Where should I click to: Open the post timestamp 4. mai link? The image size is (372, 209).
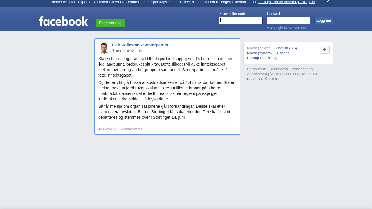click(124, 51)
